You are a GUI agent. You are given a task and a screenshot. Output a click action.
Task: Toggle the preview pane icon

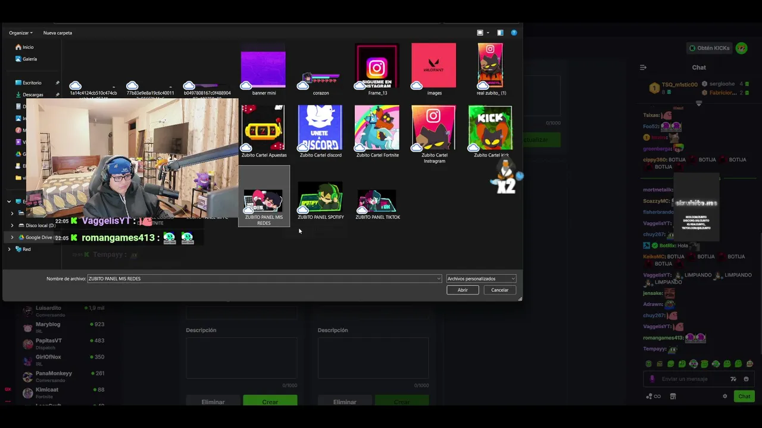coord(500,33)
